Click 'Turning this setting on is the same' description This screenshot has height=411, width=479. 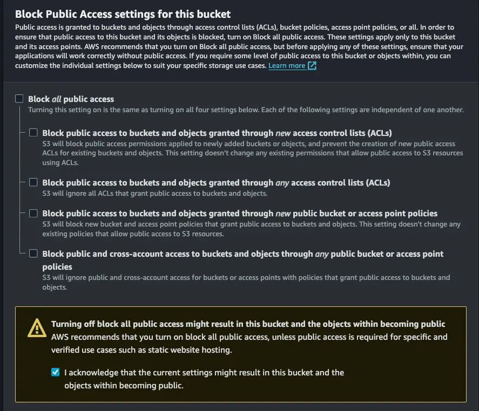246,109
